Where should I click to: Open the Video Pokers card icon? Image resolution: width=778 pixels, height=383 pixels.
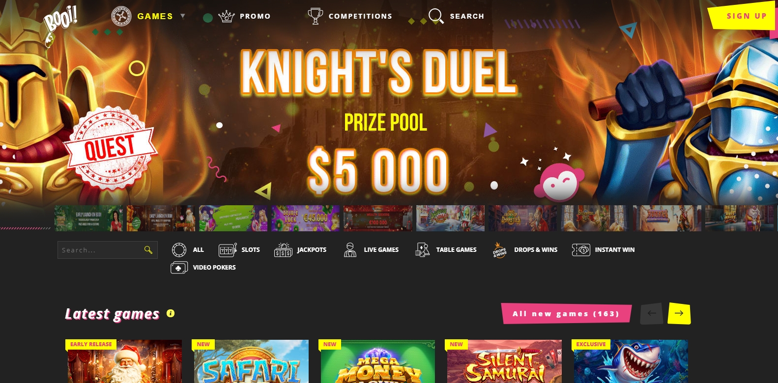[x=179, y=268]
